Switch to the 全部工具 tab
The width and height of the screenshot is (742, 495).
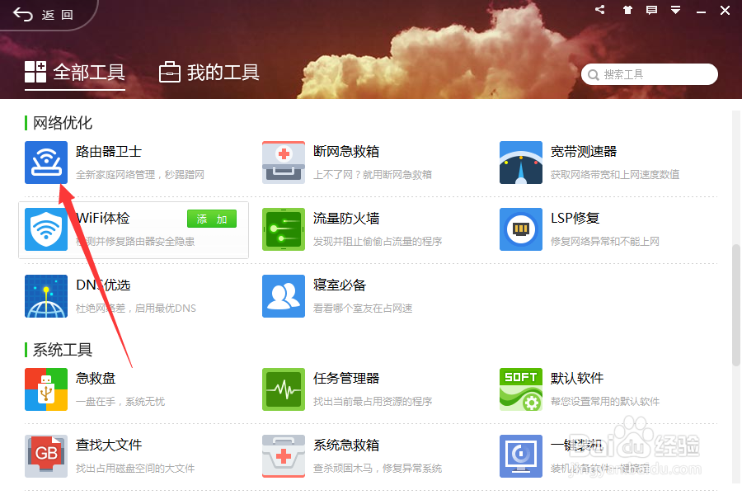coord(75,73)
